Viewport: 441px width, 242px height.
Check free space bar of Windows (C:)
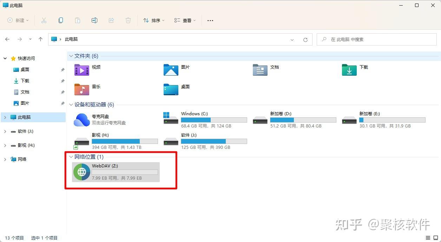(213, 120)
